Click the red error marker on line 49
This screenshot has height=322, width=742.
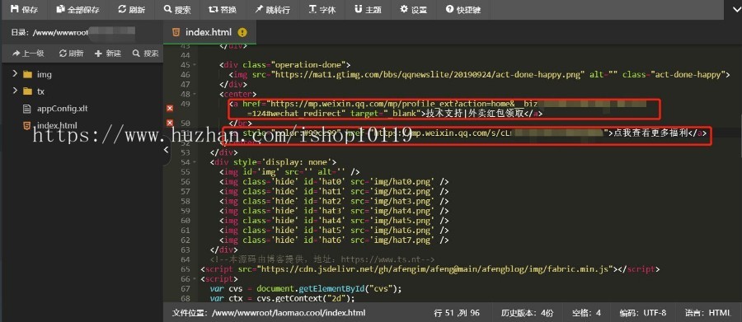[170, 108]
